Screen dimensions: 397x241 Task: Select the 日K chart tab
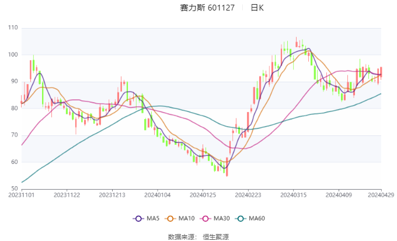tap(257, 8)
